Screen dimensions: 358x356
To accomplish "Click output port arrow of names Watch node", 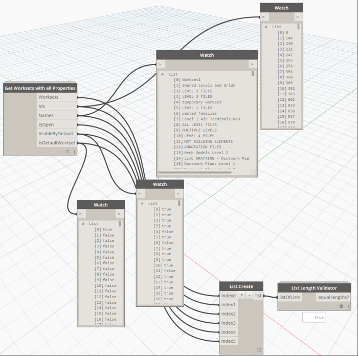I will (252, 65).
